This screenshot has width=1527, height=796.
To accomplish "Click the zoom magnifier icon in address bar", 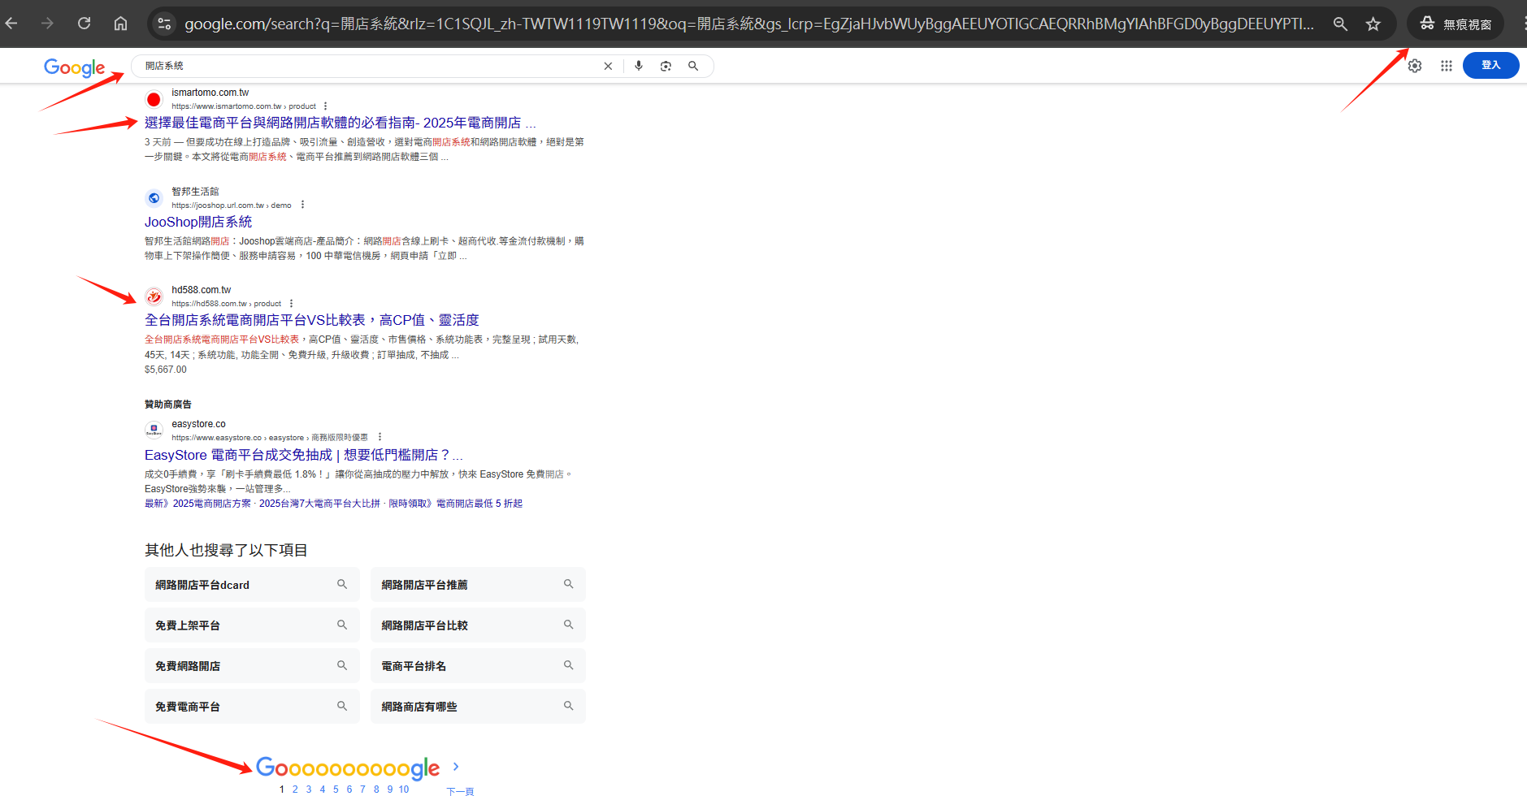I will (1340, 24).
